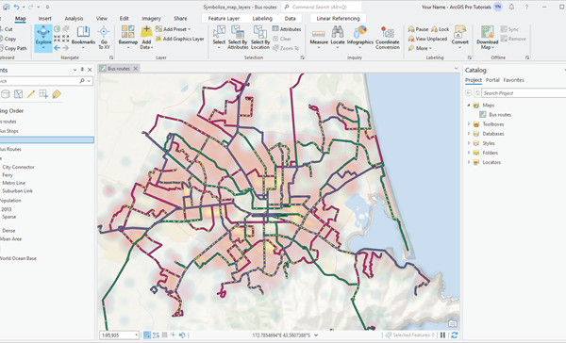Open the notifications bell

511,7
